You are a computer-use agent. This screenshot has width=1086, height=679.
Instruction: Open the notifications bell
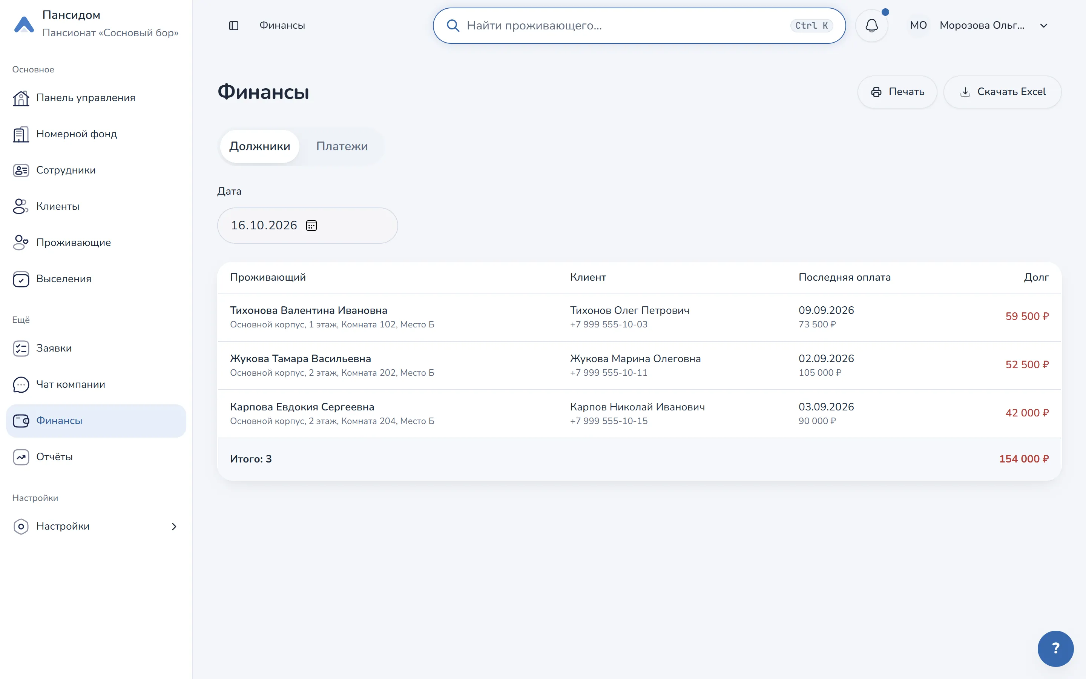pyautogui.click(x=871, y=26)
